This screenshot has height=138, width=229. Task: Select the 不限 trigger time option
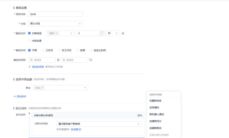coord(29,50)
